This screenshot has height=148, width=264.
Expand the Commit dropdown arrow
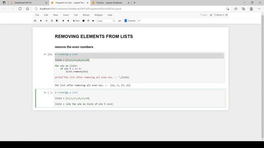pos(139,21)
